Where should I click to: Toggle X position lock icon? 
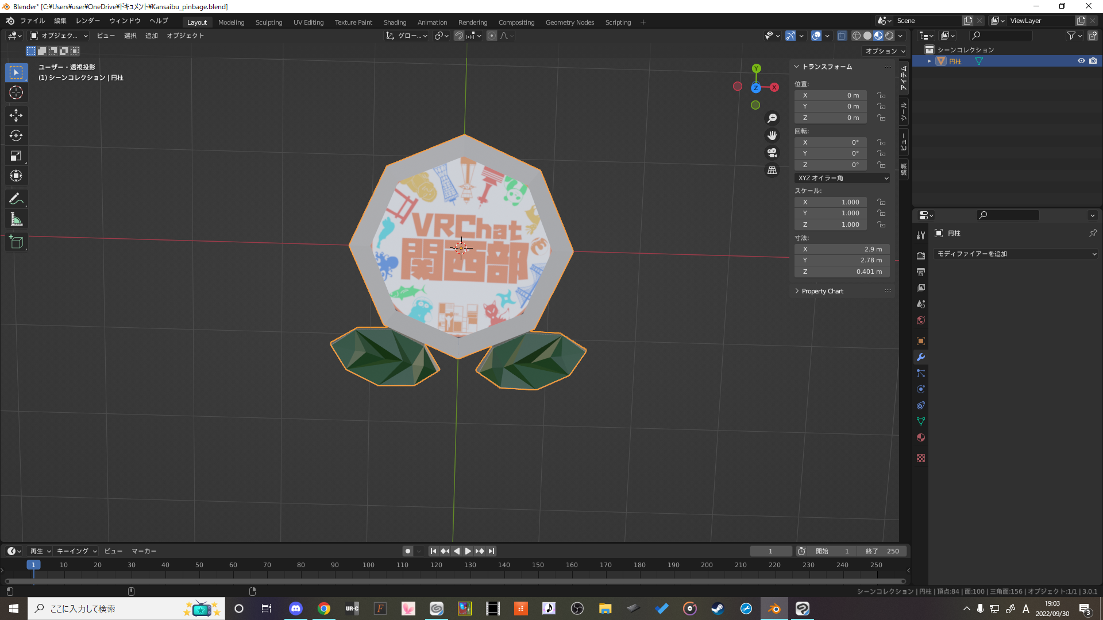[x=881, y=95]
